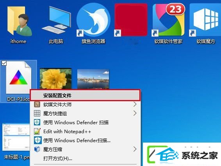Screen dimensions: 221x166
Task: Select the 未标题-1.png screenshot thumbnail
Action: [16, 137]
